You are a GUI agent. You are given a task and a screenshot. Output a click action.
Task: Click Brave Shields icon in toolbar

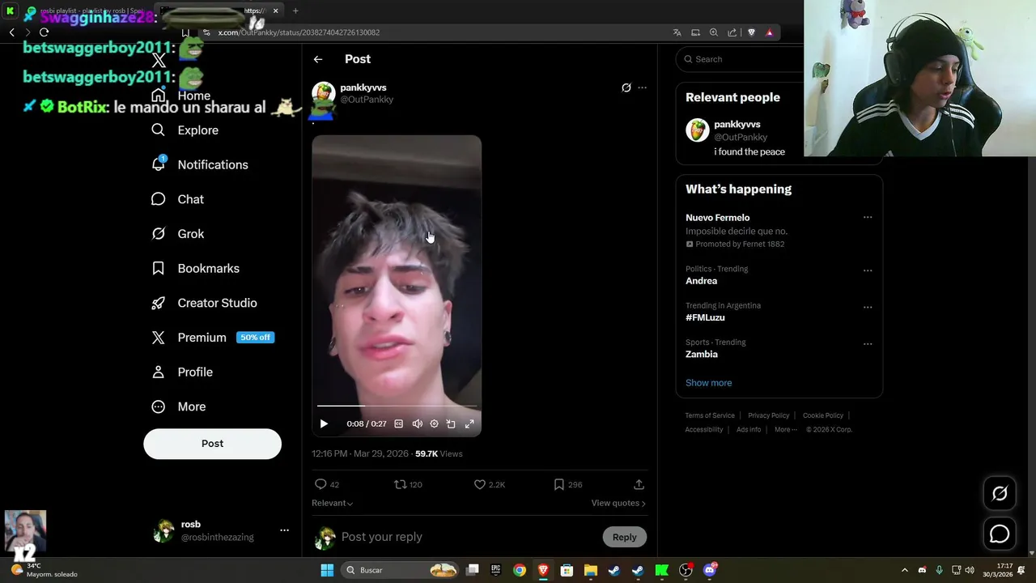click(x=751, y=32)
